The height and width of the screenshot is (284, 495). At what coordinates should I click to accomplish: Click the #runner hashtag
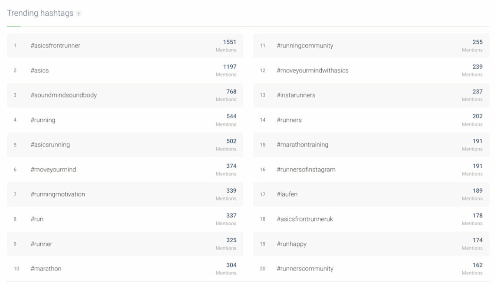41,244
